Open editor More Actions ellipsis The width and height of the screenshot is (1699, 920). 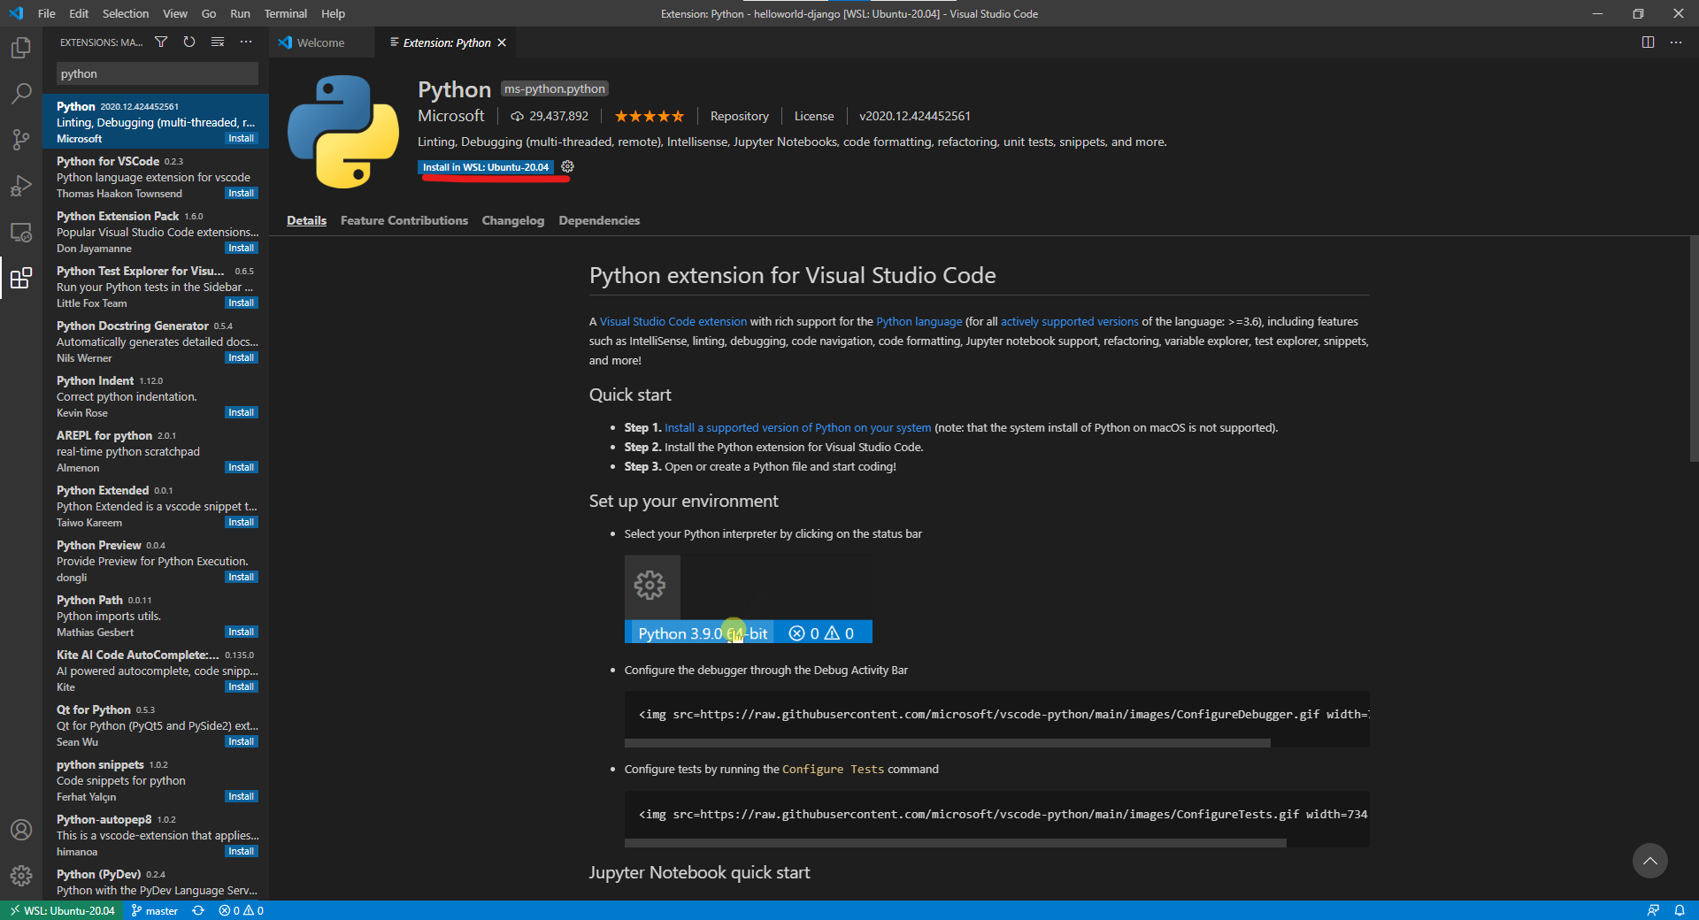pos(1676,42)
